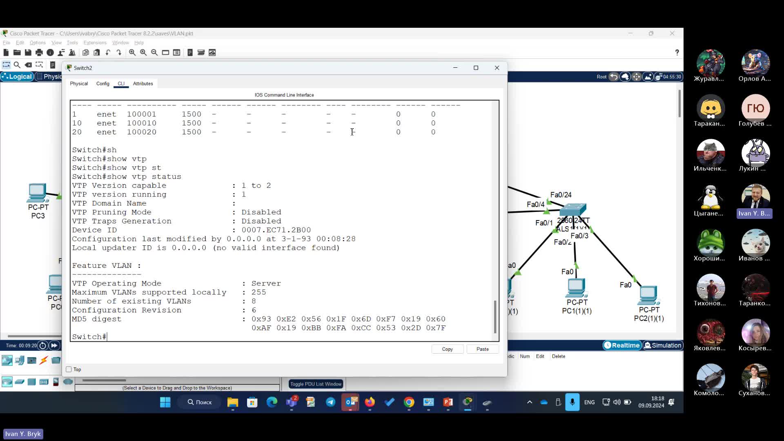This screenshot has height=441, width=784.
Task: Switch to Logical workspace view
Action: point(17,76)
